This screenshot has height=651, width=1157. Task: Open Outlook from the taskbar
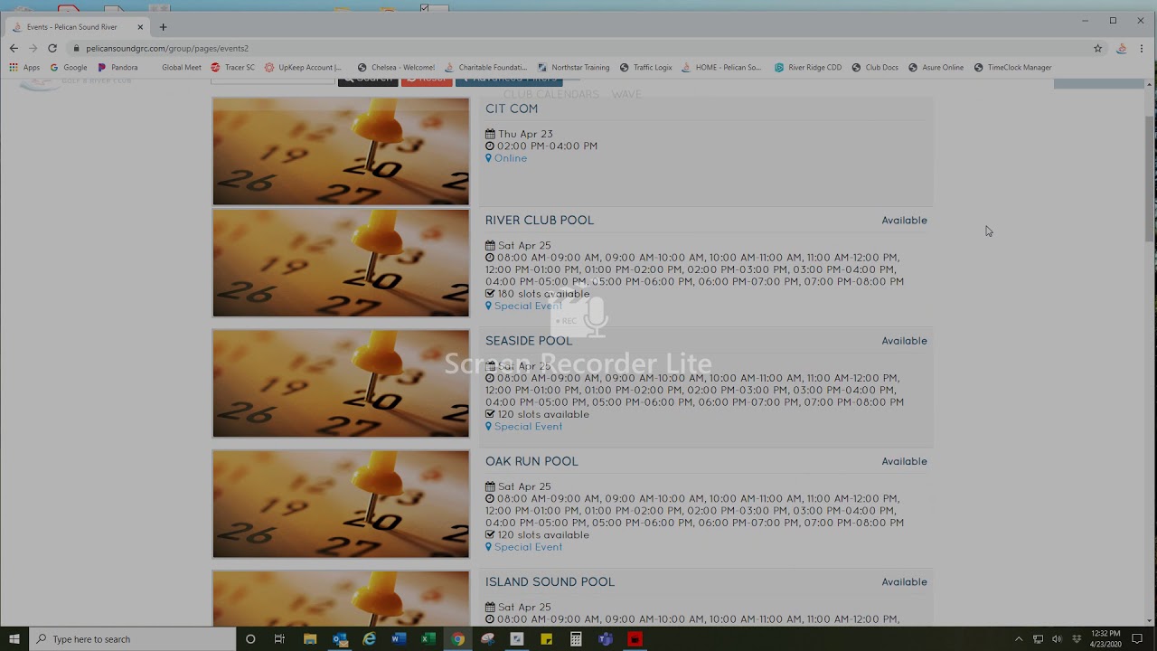340,639
